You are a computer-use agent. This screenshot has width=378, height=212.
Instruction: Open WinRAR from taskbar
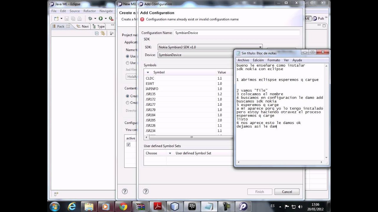(140, 206)
